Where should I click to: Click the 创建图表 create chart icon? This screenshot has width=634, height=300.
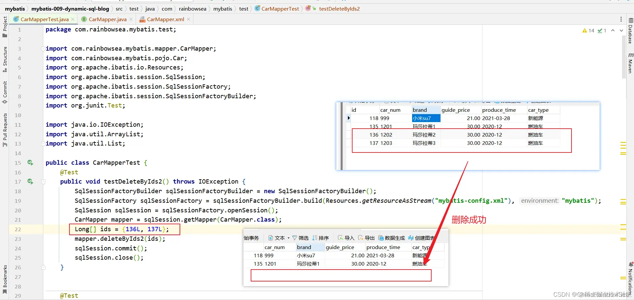(411, 238)
